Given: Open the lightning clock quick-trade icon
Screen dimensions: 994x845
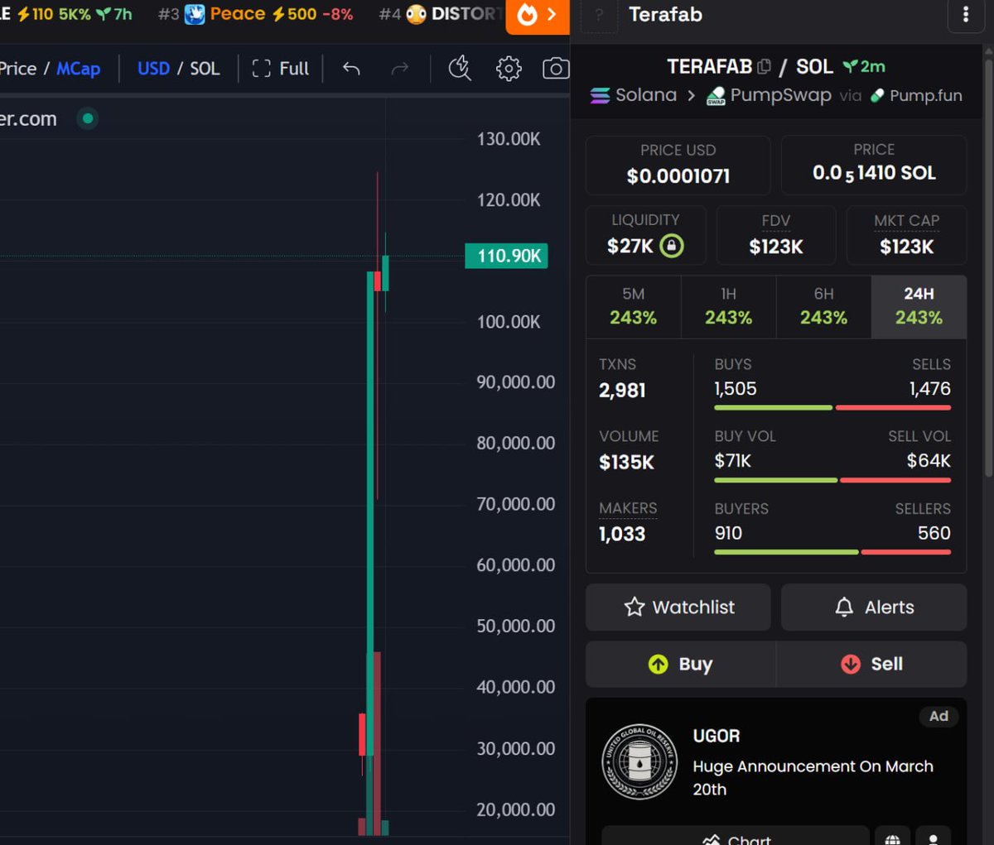Looking at the screenshot, I should point(460,69).
